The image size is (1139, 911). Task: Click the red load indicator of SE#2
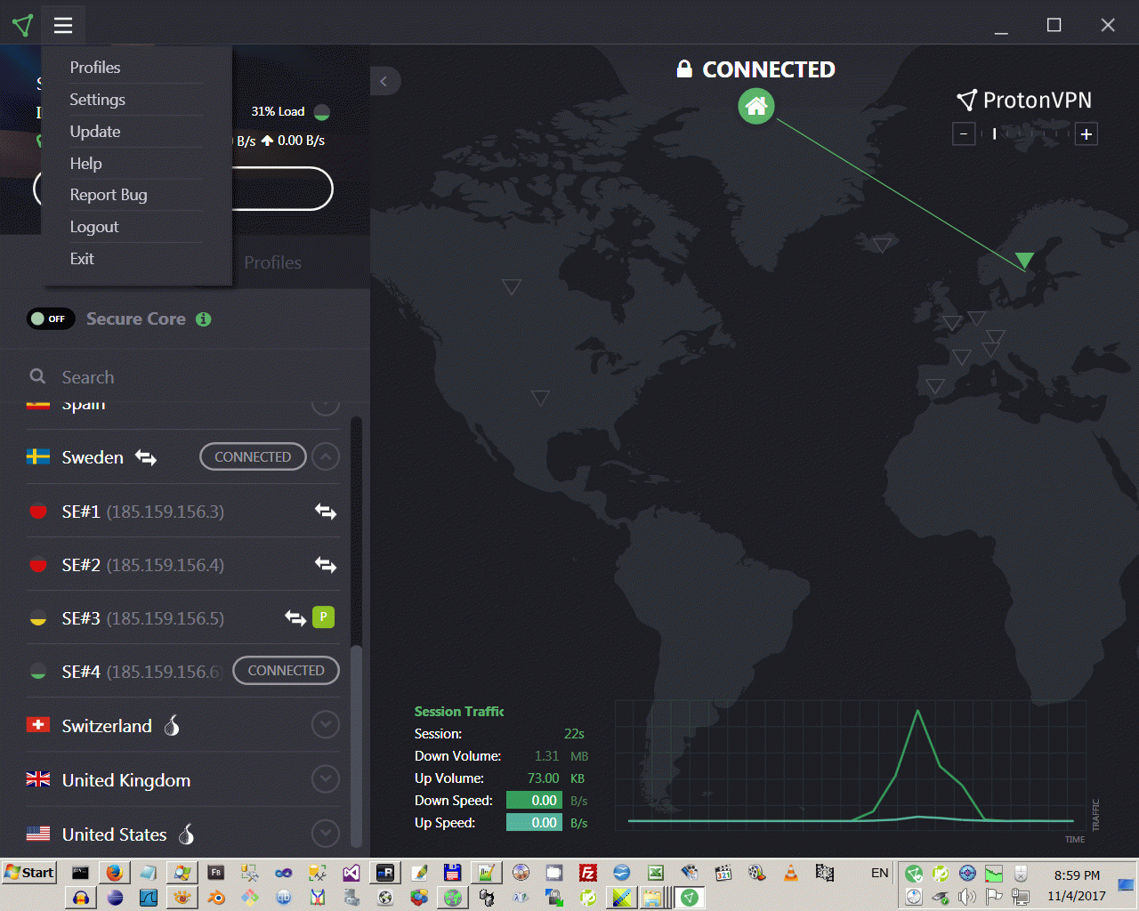coord(38,565)
